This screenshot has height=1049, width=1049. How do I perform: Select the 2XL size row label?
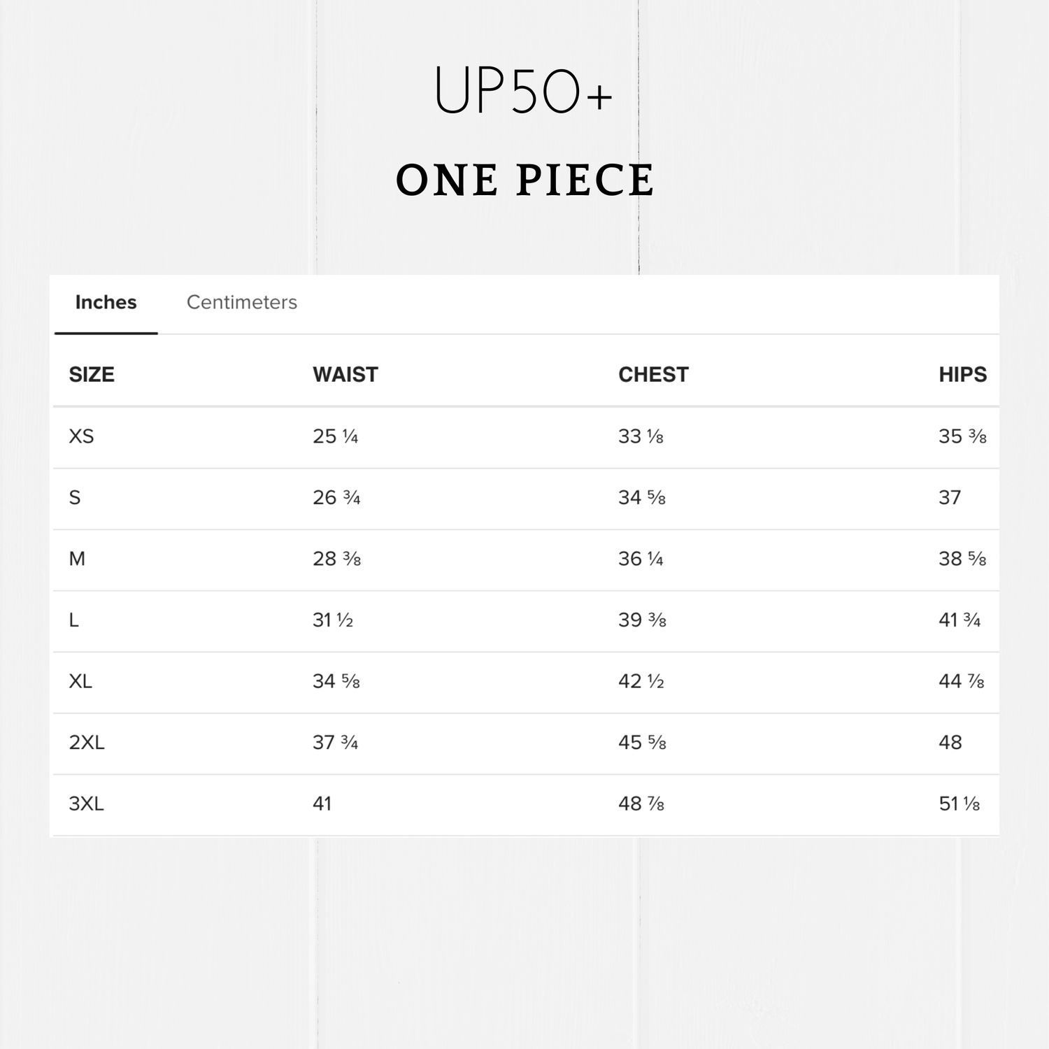click(x=87, y=743)
